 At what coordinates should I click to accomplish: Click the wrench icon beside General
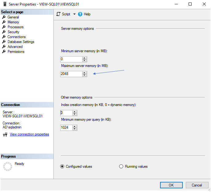click(4, 17)
